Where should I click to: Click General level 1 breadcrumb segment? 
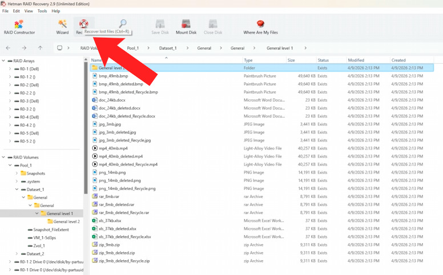coord(280,48)
